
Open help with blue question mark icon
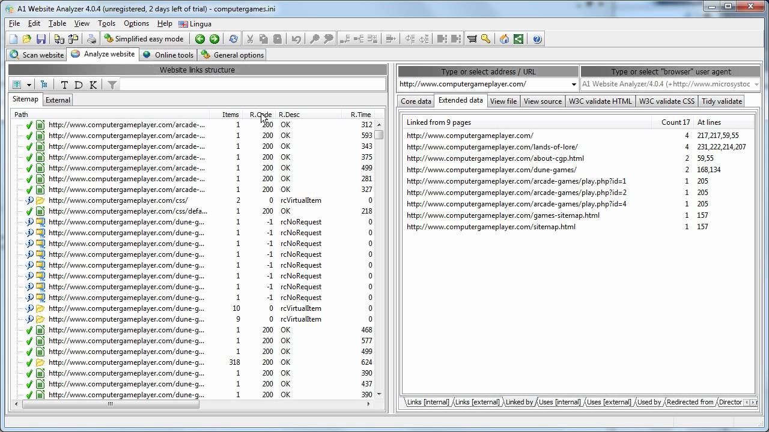coord(537,39)
